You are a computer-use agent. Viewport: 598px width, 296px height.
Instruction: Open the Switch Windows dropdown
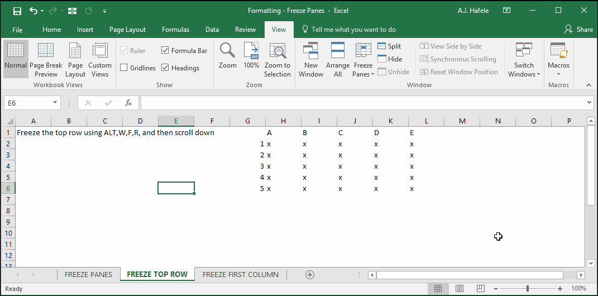(x=524, y=60)
